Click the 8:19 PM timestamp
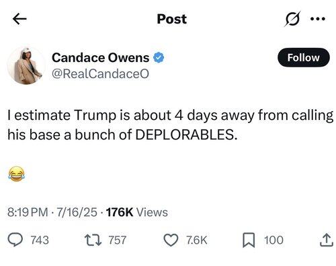This screenshot has width=336, height=266. click(x=28, y=212)
